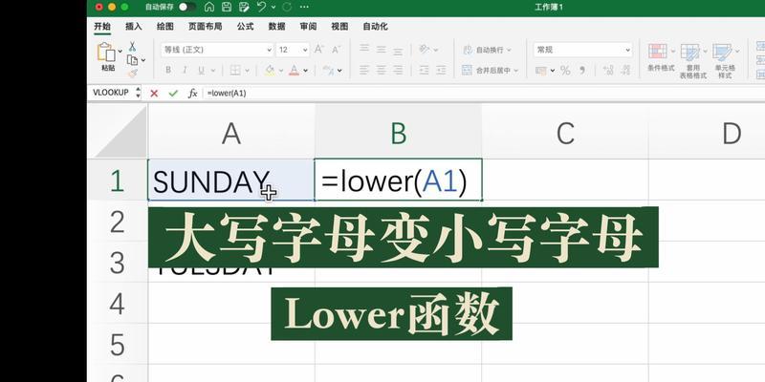Screen dimensions: 765x382
Task: Align text to vertical middle
Action: 381,50
